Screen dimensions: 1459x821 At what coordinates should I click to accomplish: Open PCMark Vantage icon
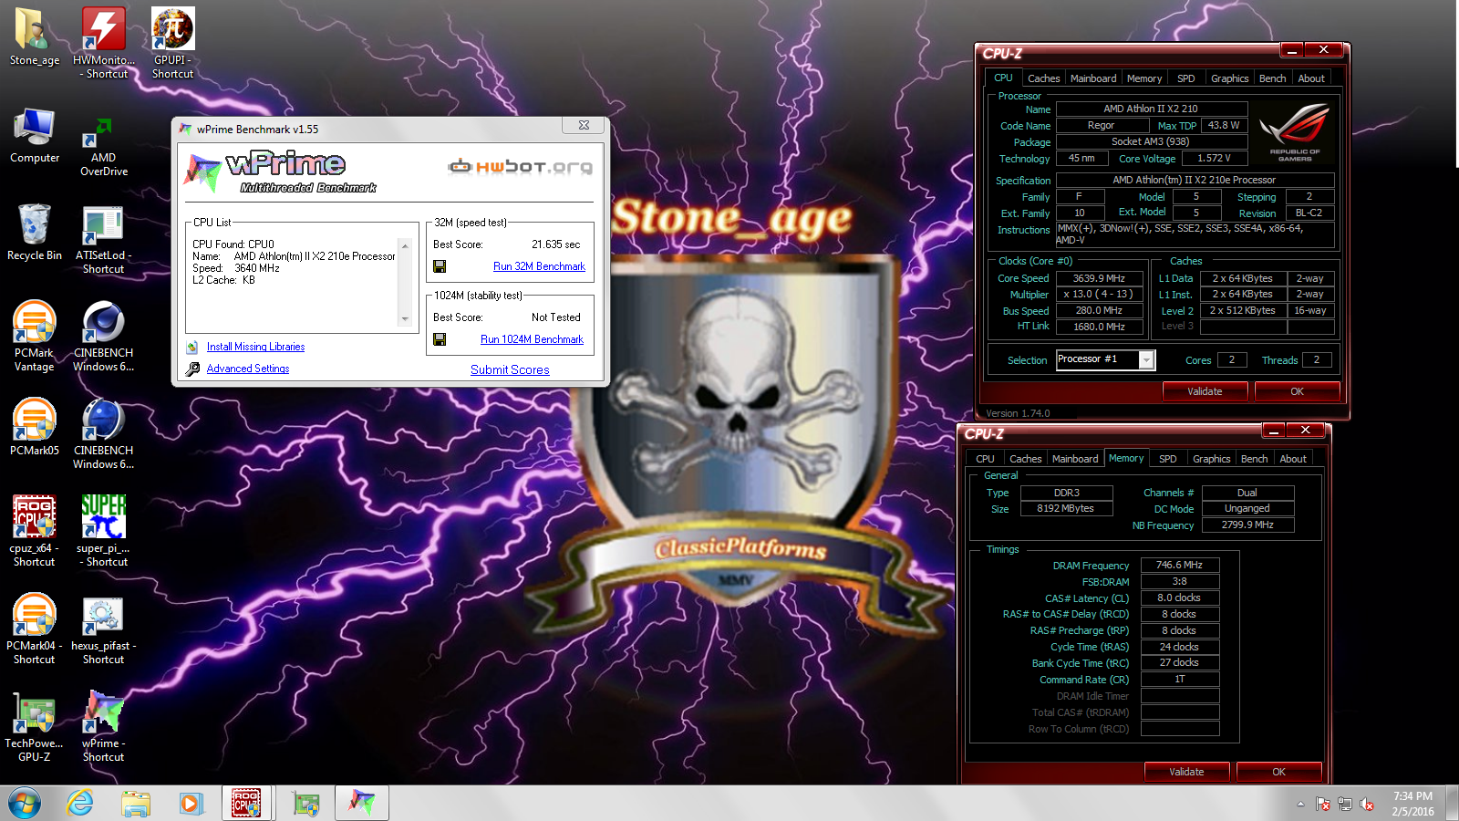35,336
